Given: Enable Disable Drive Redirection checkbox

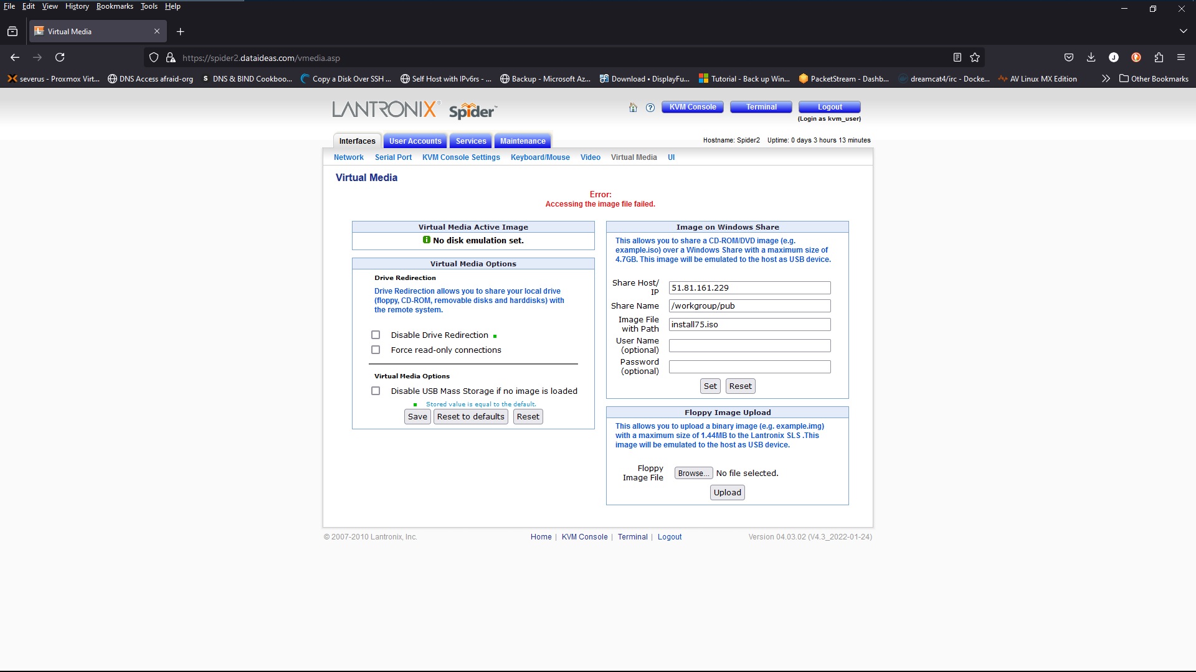Looking at the screenshot, I should [x=376, y=335].
